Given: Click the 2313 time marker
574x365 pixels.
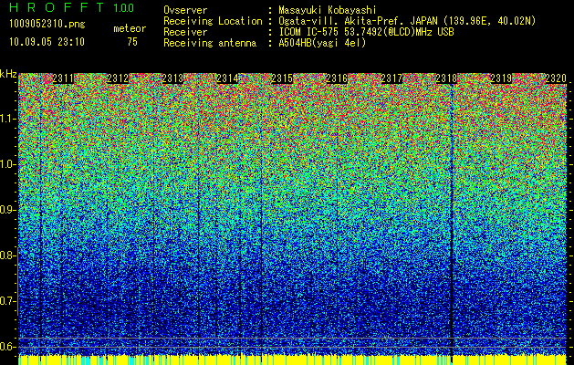Looking at the screenshot, I should click(x=172, y=78).
